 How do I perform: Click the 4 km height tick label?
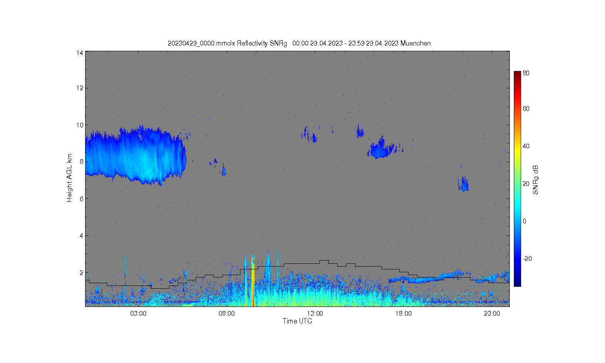pos(81,236)
